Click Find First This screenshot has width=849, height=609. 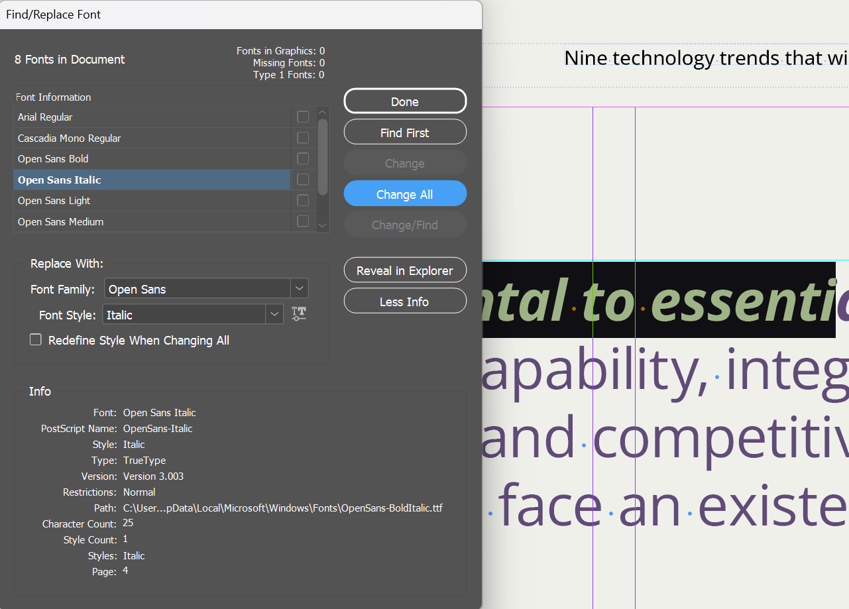click(x=404, y=132)
